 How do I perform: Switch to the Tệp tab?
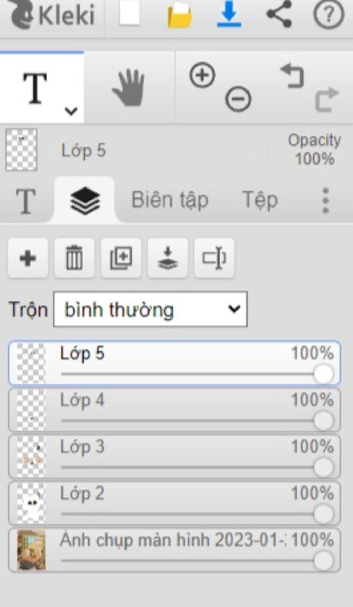260,200
